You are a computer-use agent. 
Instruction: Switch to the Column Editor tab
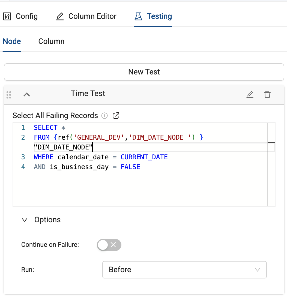[86, 16]
